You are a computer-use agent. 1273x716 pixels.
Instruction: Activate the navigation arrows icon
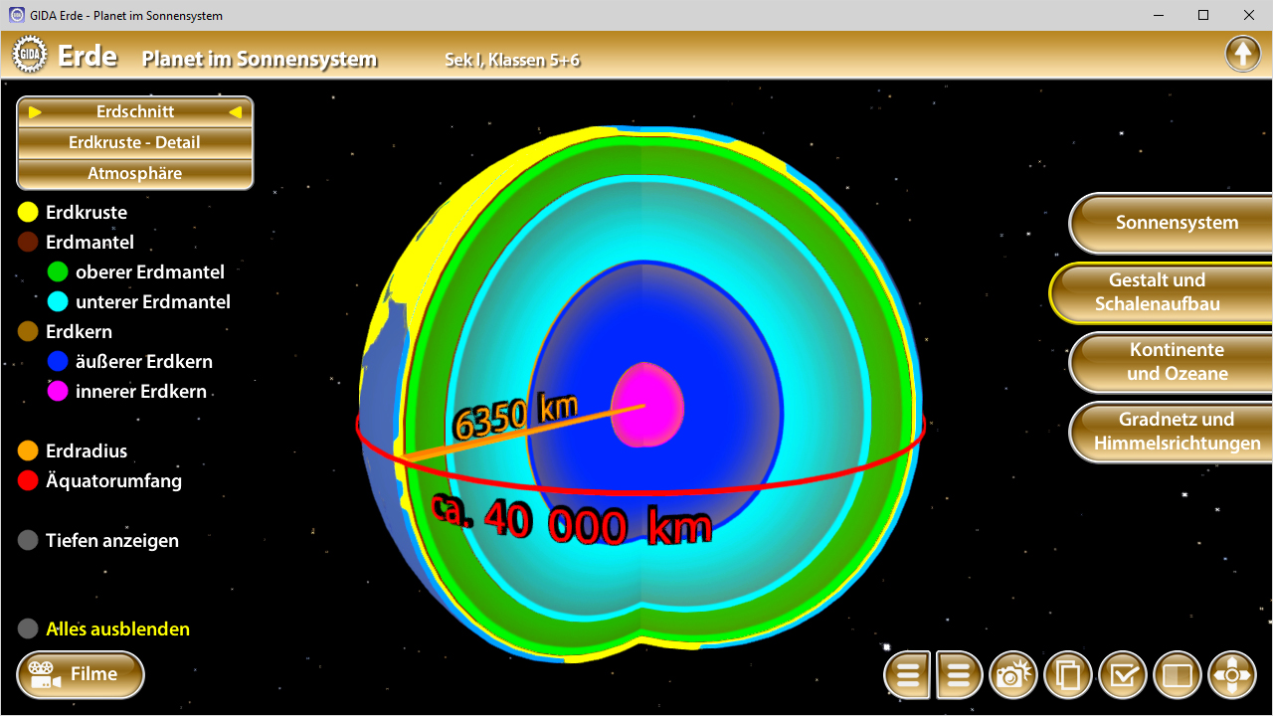click(1231, 674)
